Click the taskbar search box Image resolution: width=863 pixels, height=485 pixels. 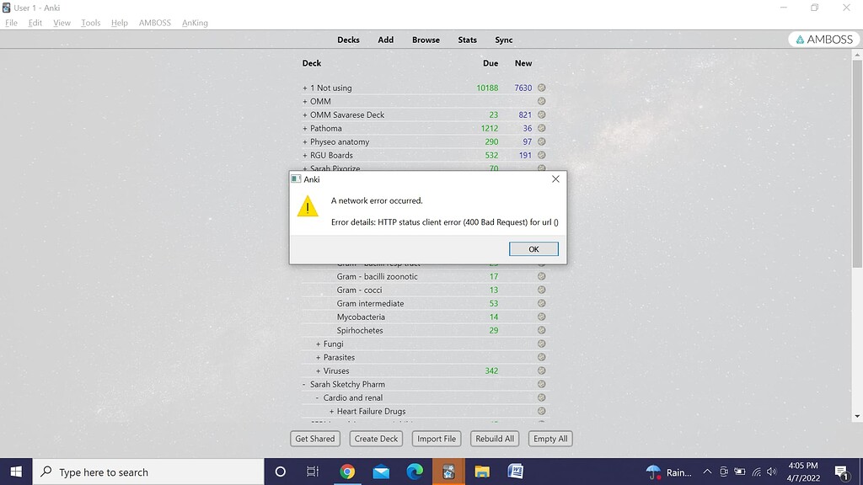[152, 472]
